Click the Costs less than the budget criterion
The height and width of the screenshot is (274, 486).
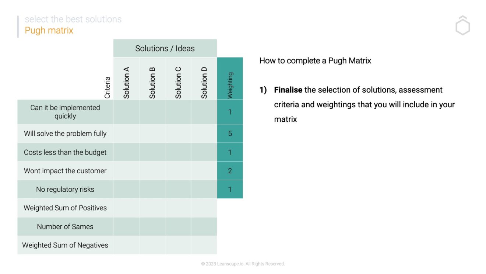(65, 152)
